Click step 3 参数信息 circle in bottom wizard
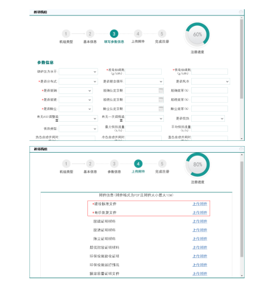Screen dimensions: 273x289 [114, 164]
